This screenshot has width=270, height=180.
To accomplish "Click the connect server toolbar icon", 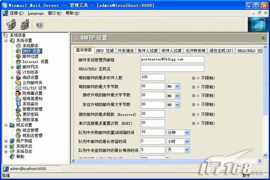I will point(11,24).
